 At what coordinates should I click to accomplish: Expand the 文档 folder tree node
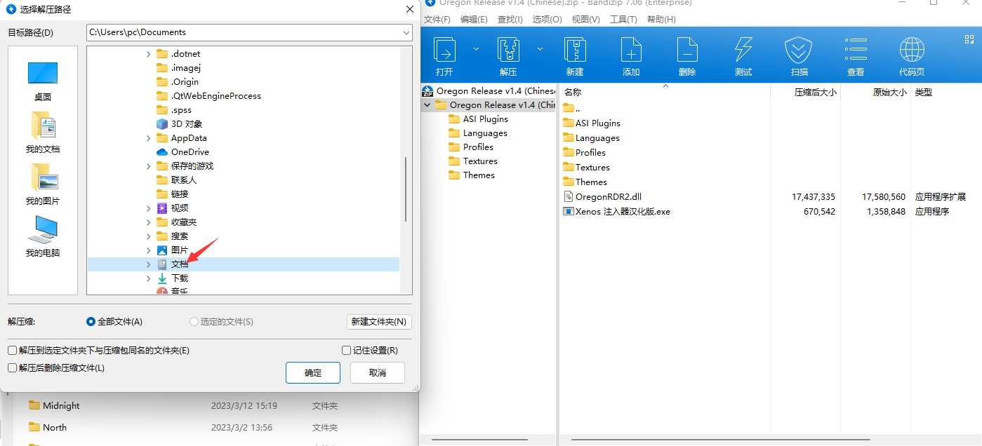coord(148,264)
